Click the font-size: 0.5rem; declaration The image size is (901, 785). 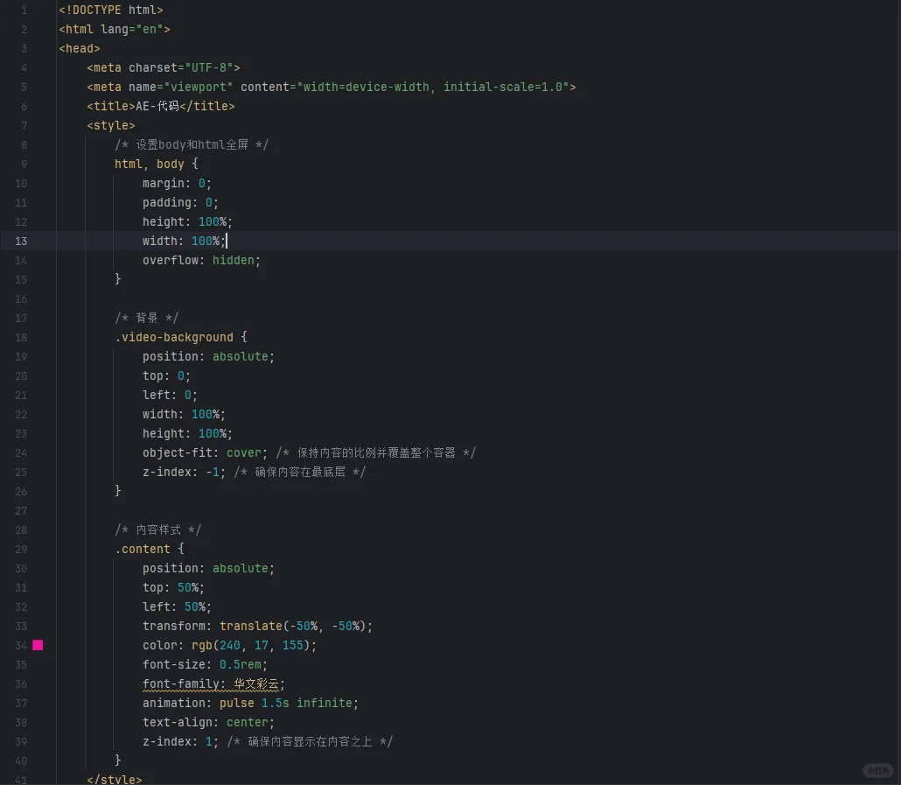pos(206,665)
